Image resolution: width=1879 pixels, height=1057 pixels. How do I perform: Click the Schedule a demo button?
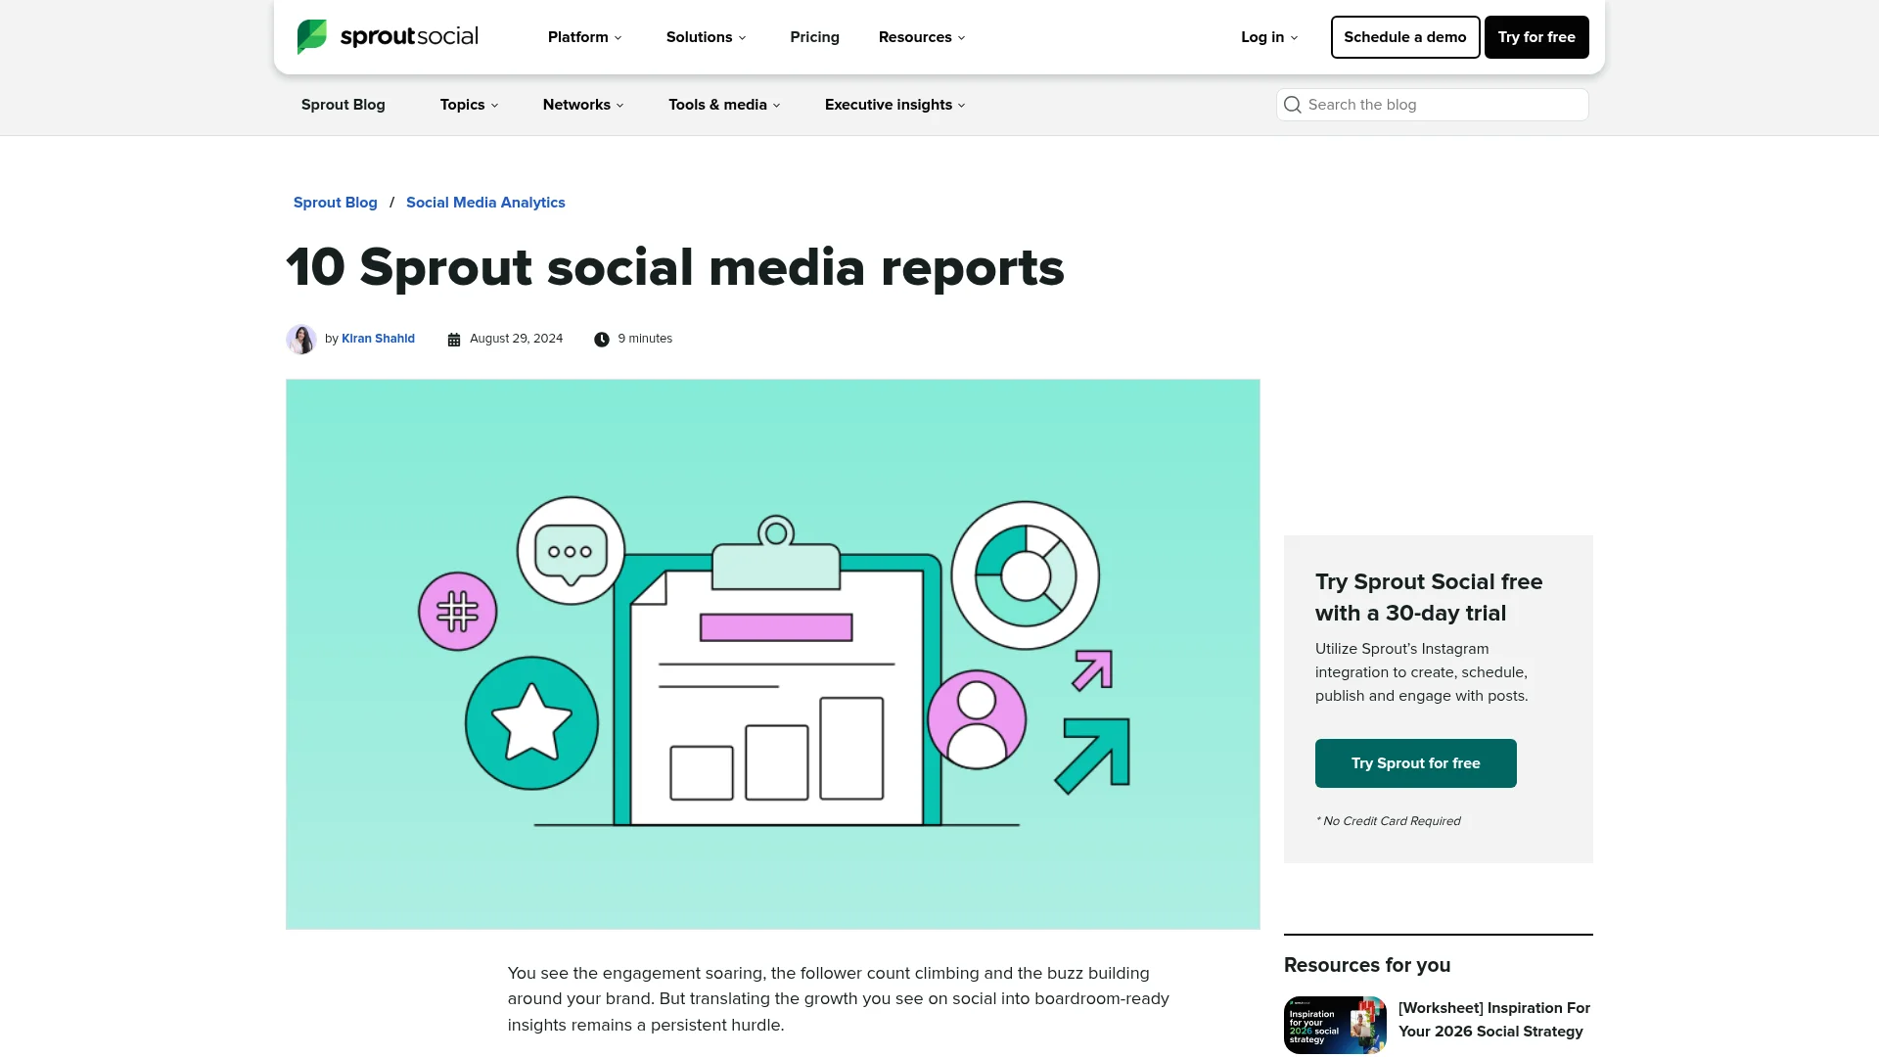tap(1405, 37)
